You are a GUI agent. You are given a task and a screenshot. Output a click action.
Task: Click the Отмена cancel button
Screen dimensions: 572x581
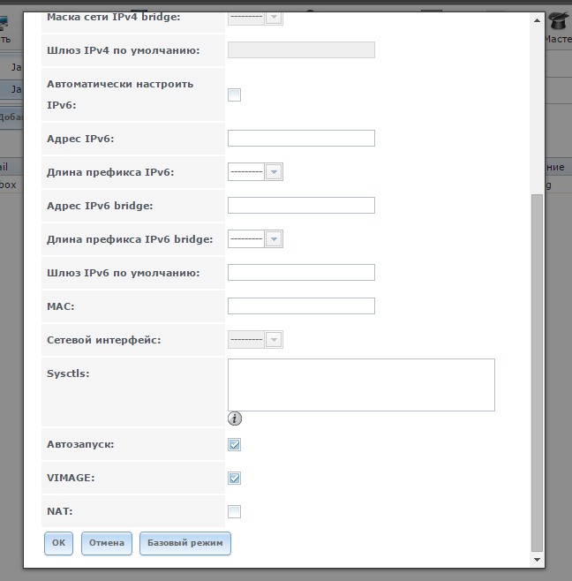[x=107, y=543]
